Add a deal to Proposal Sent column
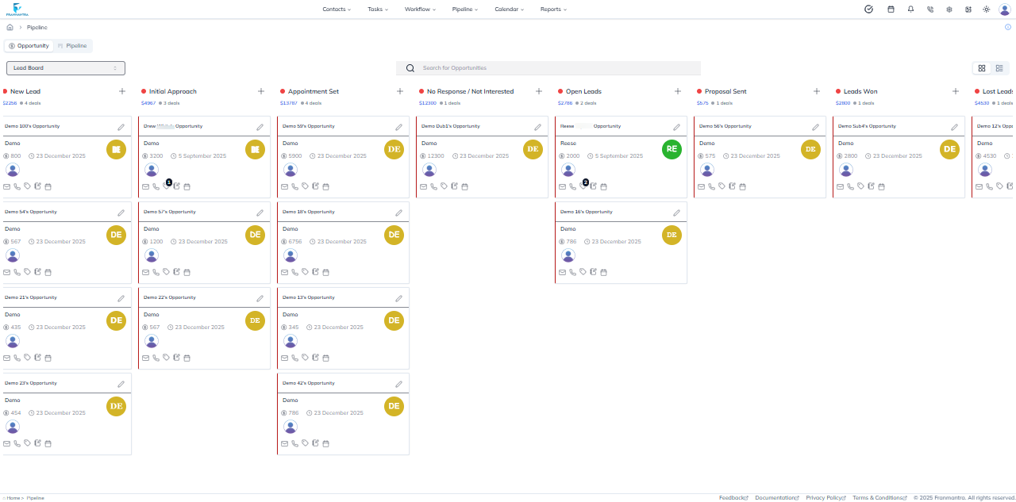The width and height of the screenshot is (1016, 502). (x=817, y=91)
